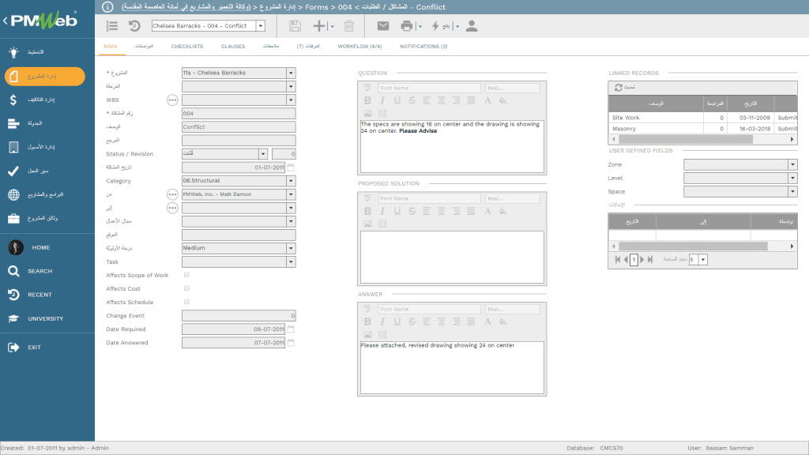Screen dimensions: 809x455
Task: Toggle Bold in the Question editor
Action: coord(367,100)
